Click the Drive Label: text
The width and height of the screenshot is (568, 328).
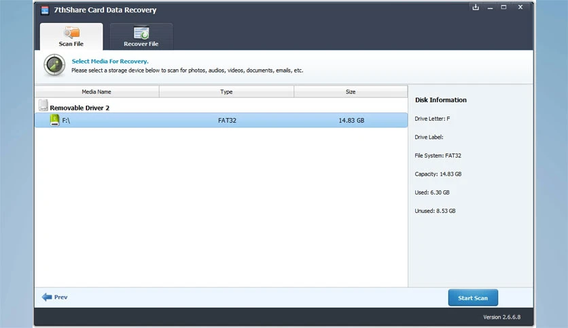pyautogui.click(x=429, y=137)
